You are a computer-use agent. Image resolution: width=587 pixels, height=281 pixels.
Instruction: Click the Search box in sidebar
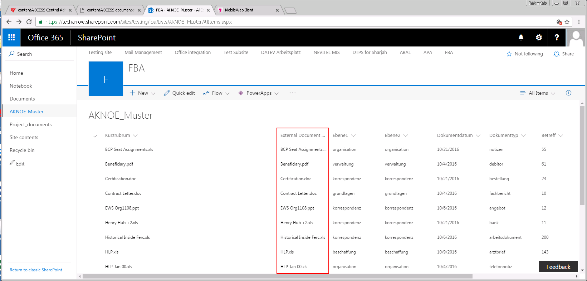click(24, 54)
